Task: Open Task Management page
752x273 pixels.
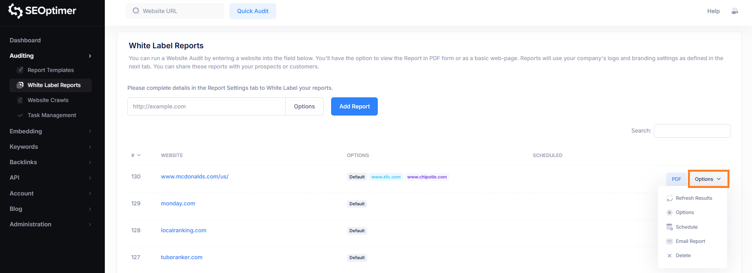Action: [x=52, y=115]
